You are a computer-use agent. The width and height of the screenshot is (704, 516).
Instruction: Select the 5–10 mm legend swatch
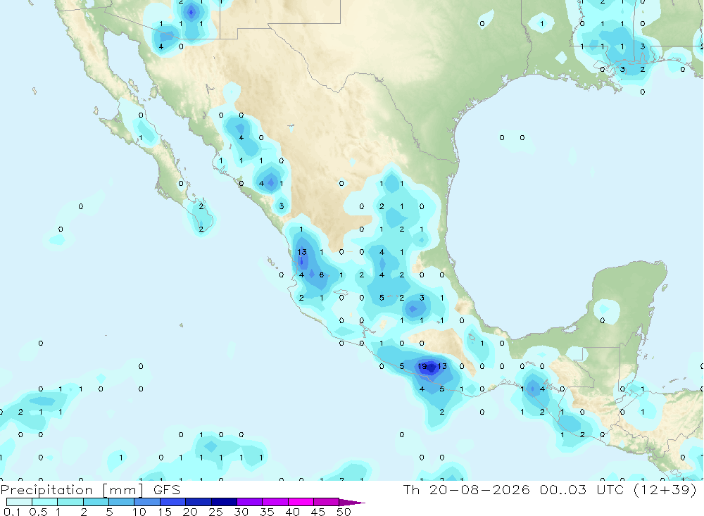click(x=122, y=502)
